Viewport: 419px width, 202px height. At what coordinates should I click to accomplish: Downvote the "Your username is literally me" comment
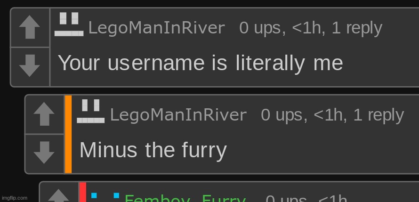[30, 66]
